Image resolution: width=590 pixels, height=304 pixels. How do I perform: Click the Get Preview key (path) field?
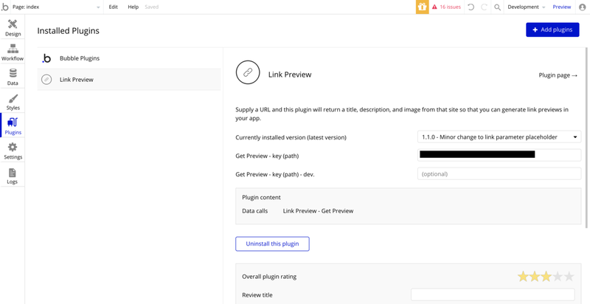point(499,155)
